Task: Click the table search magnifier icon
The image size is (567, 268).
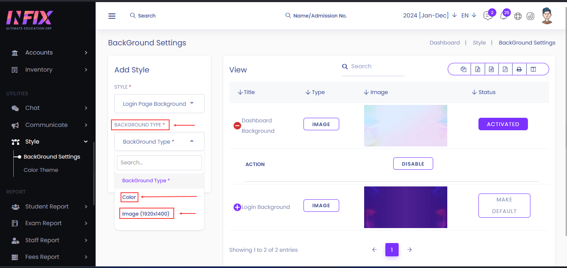Action: (x=345, y=67)
